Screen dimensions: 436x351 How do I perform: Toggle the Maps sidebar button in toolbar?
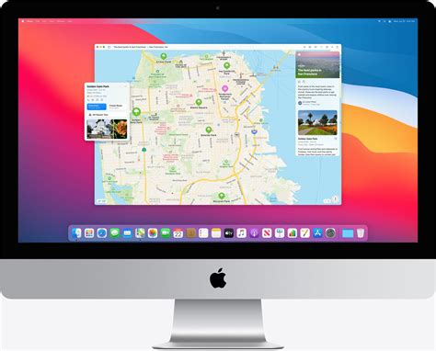point(109,47)
